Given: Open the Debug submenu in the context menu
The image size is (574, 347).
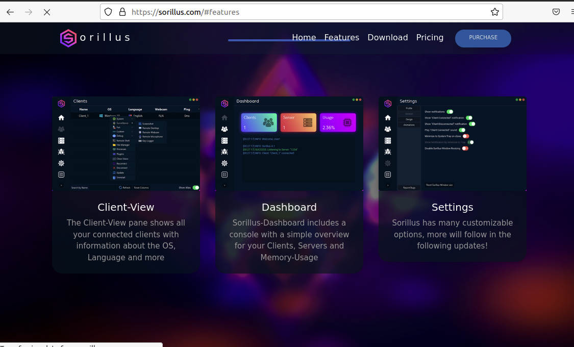Looking at the screenshot, I should (122, 136).
